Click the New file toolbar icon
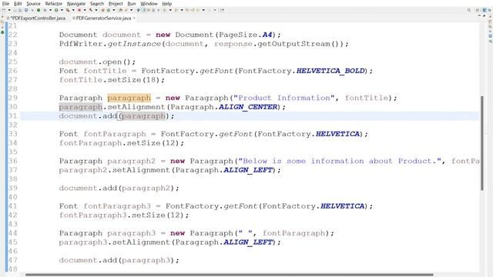Viewport: 493px width, 277px height. point(3,10)
